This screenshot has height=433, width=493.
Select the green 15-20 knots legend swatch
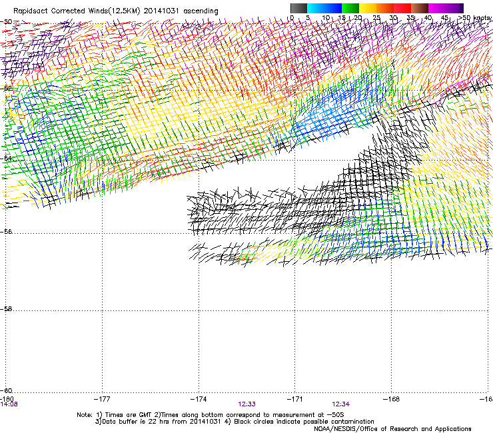point(350,8)
